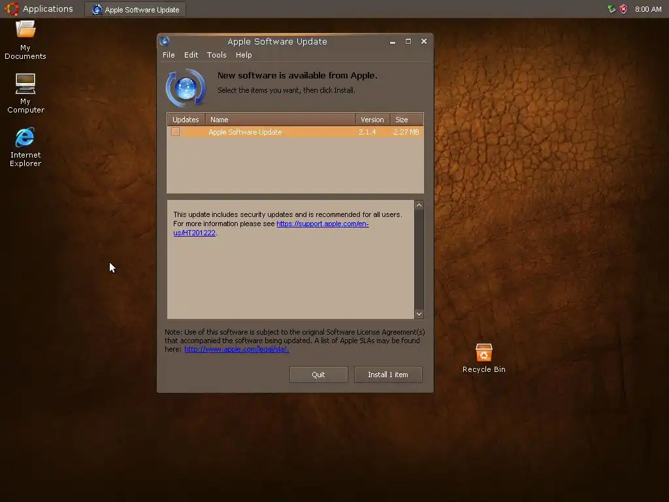Open the Applications menu in top panel
Viewport: 669px width, 502px height.
(x=47, y=8)
